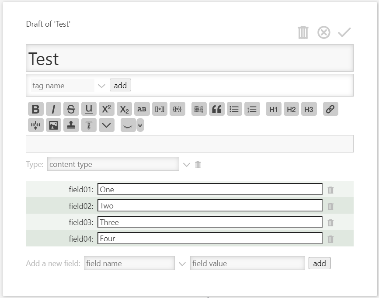Delete content type with trash icon

198,165
